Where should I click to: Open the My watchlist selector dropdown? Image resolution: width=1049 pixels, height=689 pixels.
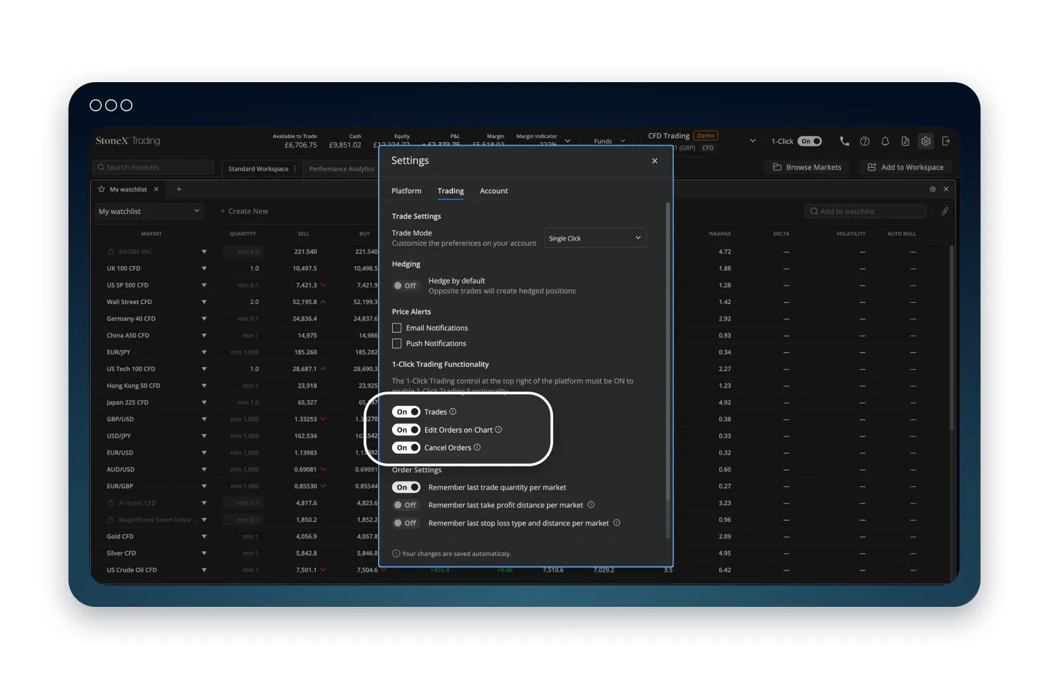(148, 211)
